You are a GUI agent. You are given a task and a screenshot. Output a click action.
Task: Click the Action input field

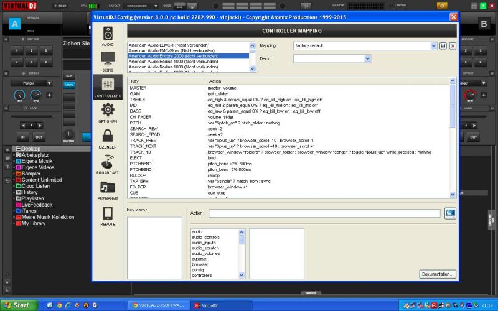[324, 213]
